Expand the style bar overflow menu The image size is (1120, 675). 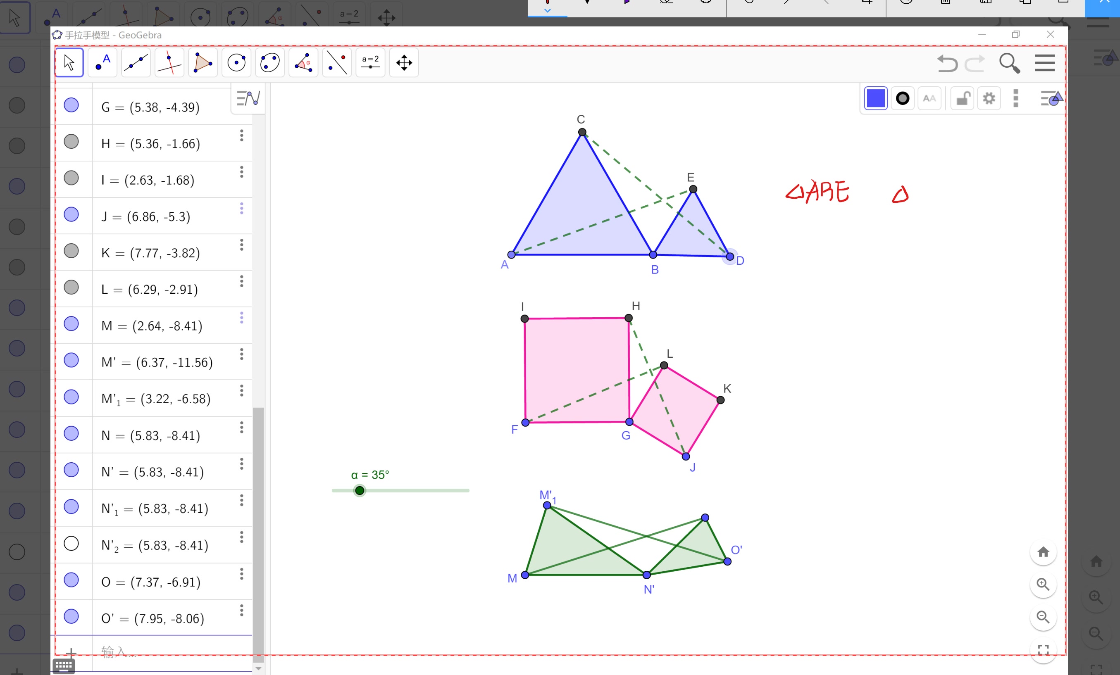pyautogui.click(x=1016, y=98)
